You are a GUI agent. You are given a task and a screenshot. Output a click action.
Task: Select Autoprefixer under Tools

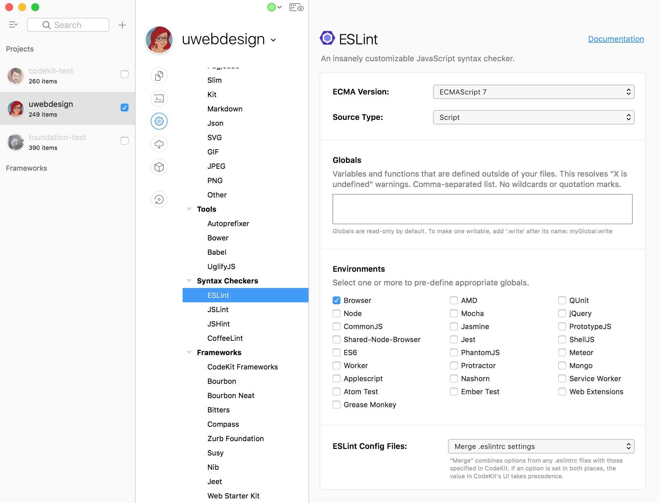[228, 223]
